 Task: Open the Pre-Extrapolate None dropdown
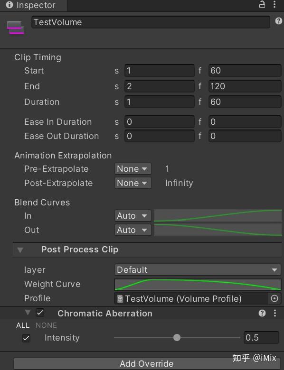click(133, 169)
